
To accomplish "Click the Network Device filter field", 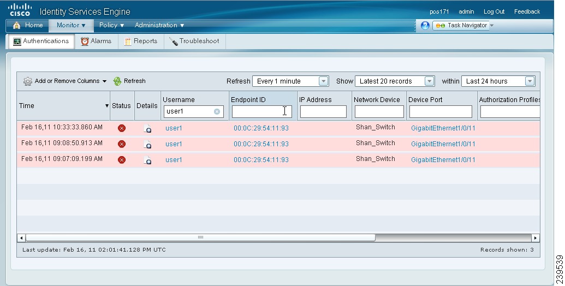I will [x=379, y=112].
